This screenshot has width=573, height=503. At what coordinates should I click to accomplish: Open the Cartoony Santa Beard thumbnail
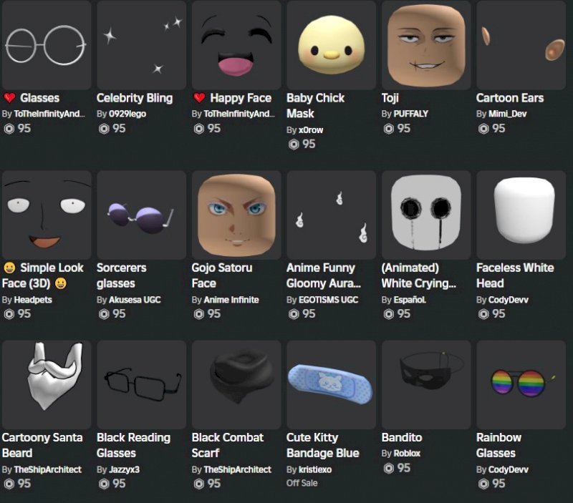point(47,385)
